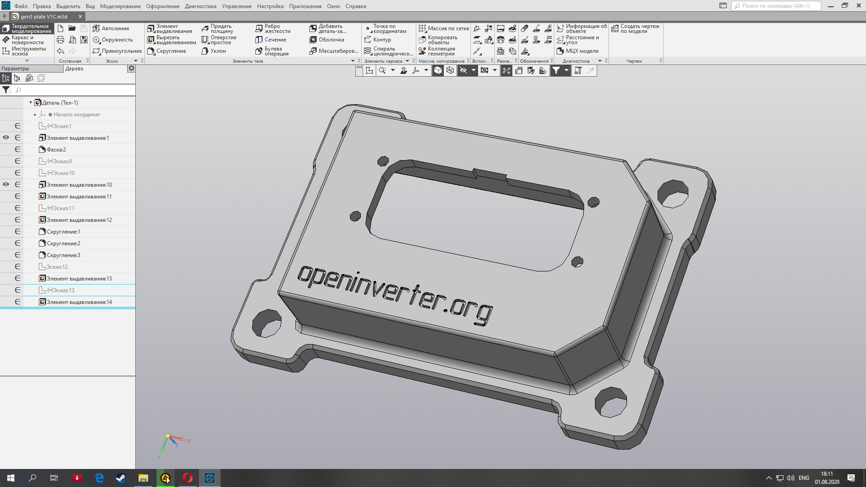Open MЦХ модели mass properties tool
This screenshot has width=866, height=487.
pos(578,51)
